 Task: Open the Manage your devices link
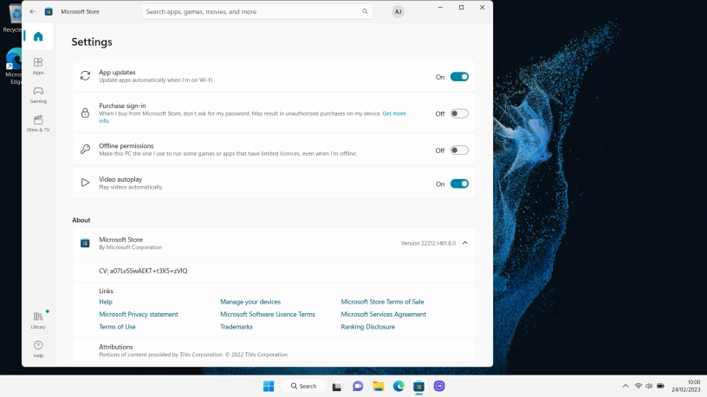point(250,302)
